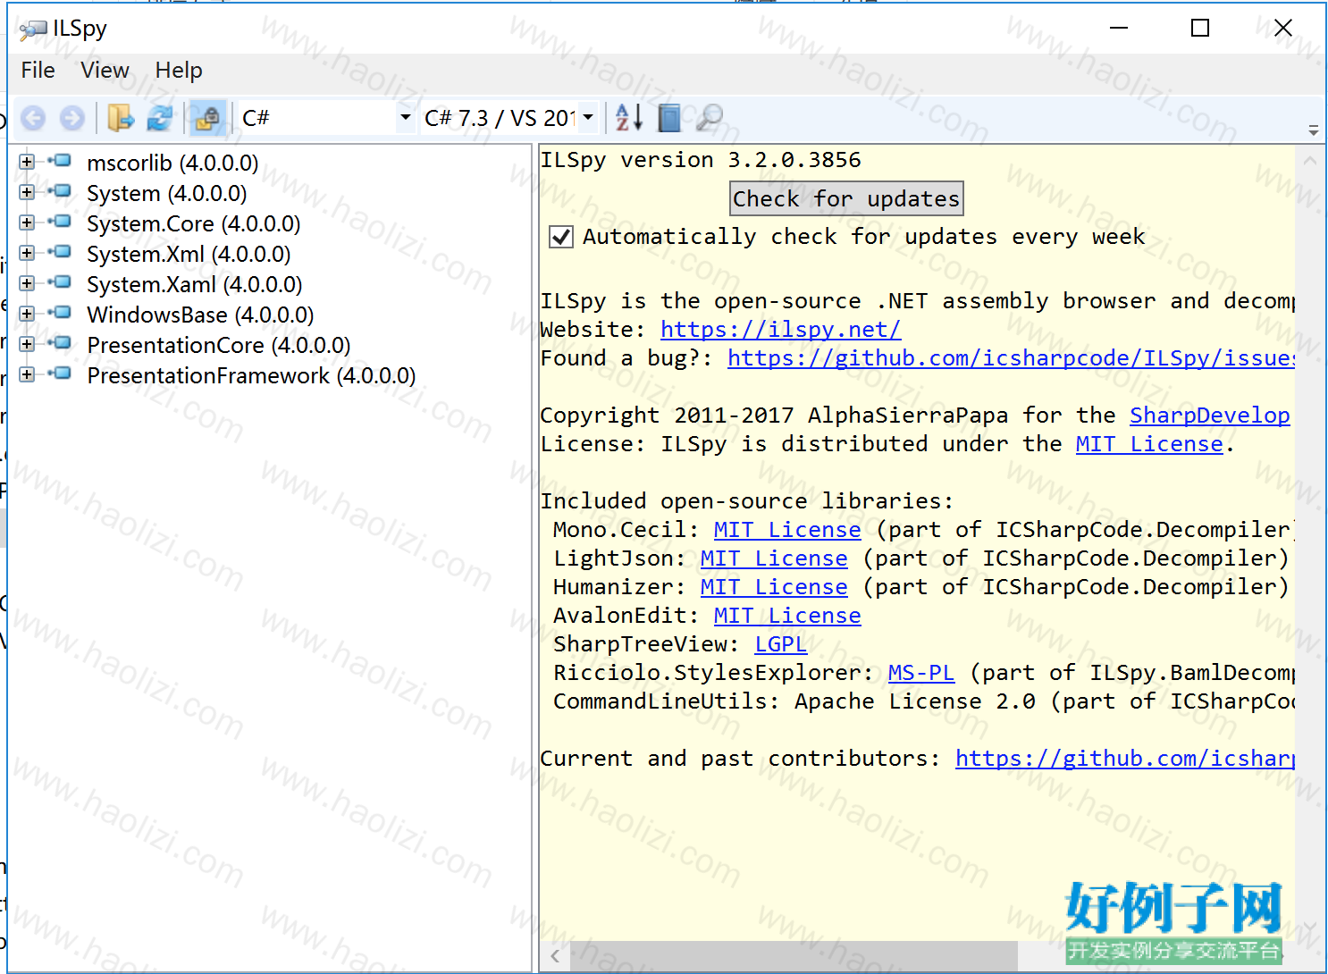Reload assemblies with the refresh icon
The width and height of the screenshot is (1328, 974).
click(x=160, y=118)
